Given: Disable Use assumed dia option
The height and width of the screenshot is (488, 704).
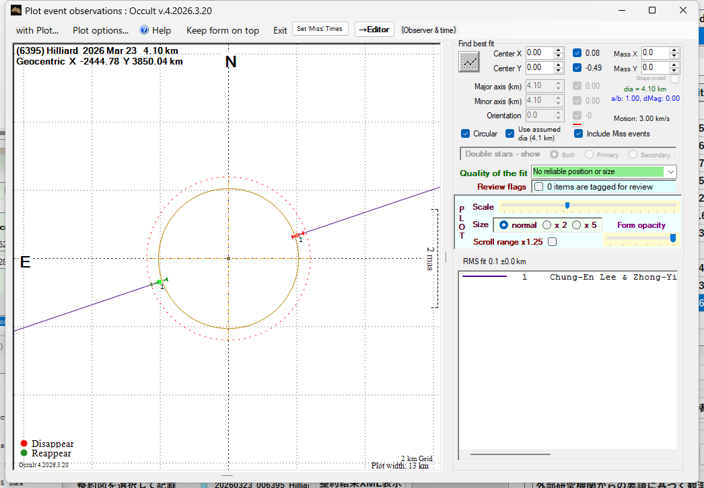Looking at the screenshot, I should (x=510, y=134).
